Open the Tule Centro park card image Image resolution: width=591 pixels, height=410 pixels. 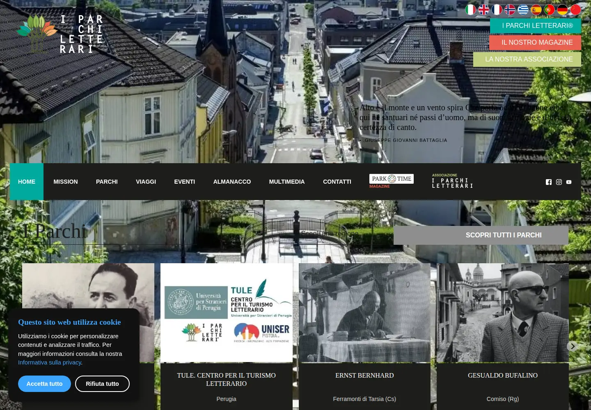tap(227, 313)
